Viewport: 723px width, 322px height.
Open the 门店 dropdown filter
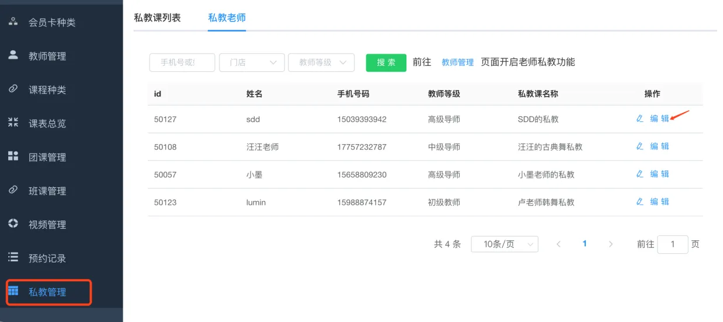[x=252, y=62]
